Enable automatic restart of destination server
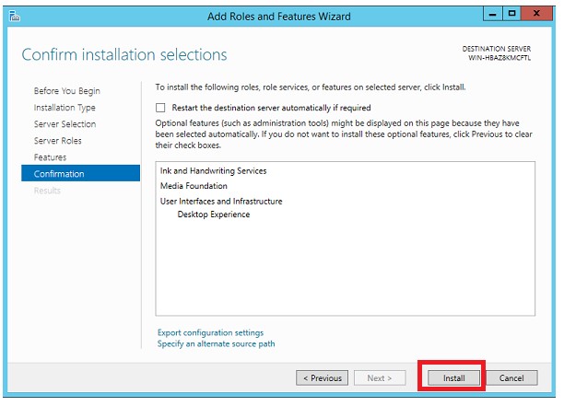Image resolution: width=564 pixels, height=406 pixels. [x=161, y=108]
